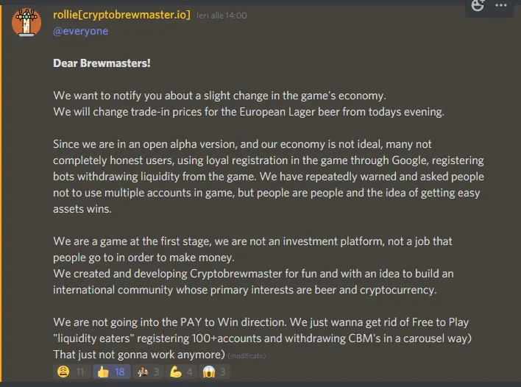Toggle the flexed bicep reaction with 4
Image resolution: width=521 pixels, height=387 pixels.
182,372
